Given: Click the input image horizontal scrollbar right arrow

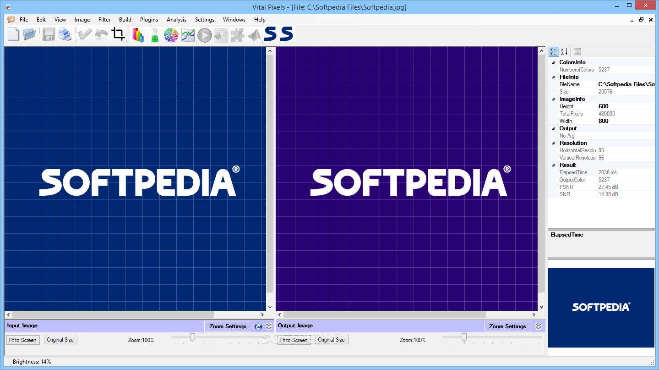Looking at the screenshot, I should (262, 315).
